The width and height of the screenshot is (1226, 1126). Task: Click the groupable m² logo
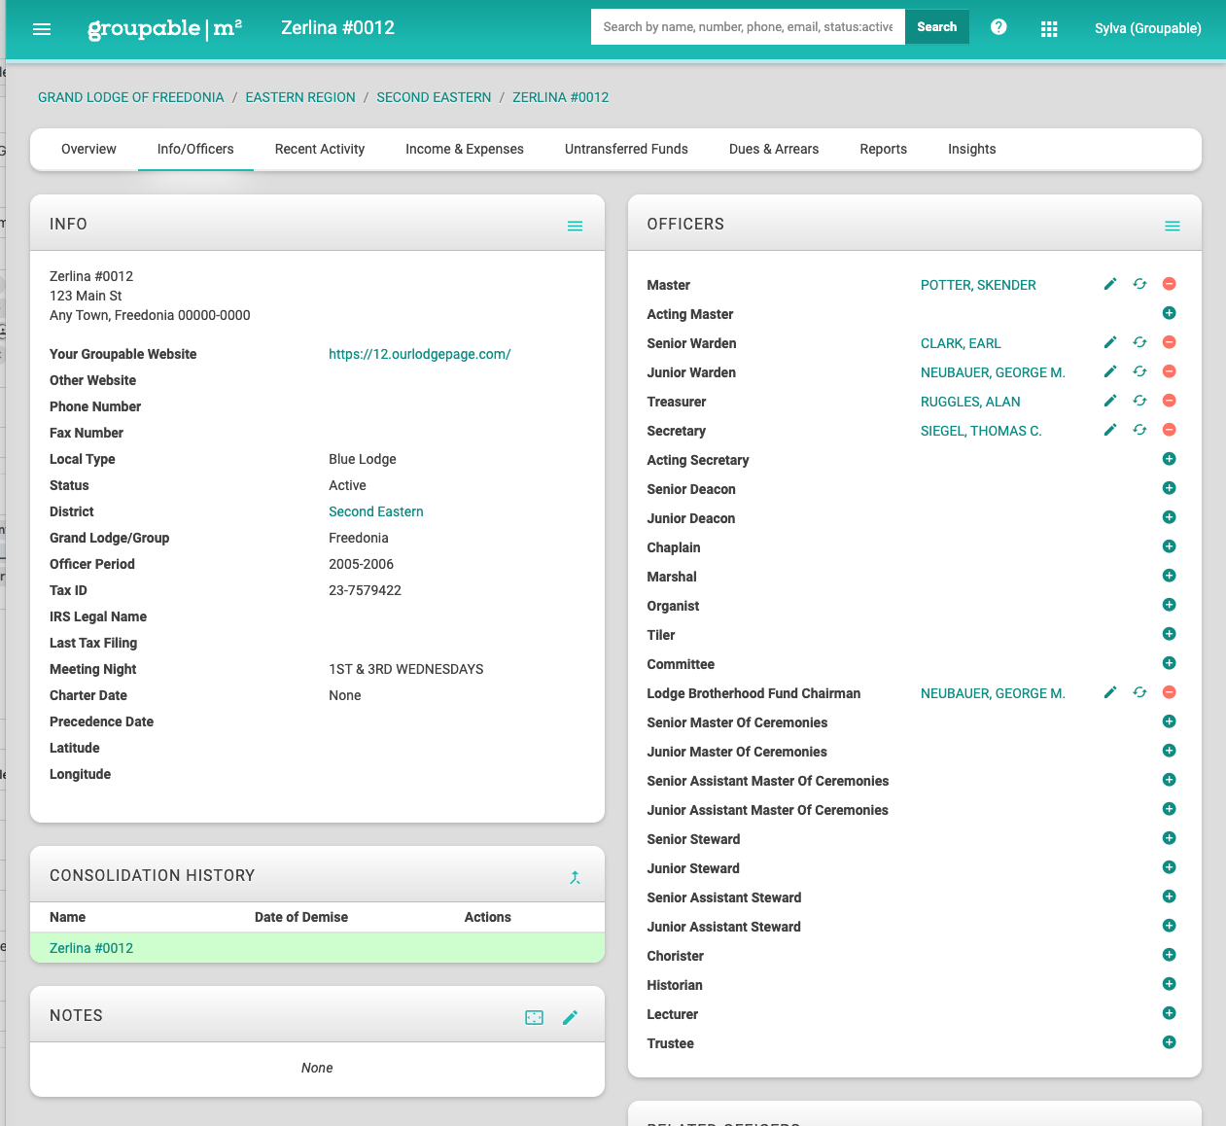[x=164, y=28]
